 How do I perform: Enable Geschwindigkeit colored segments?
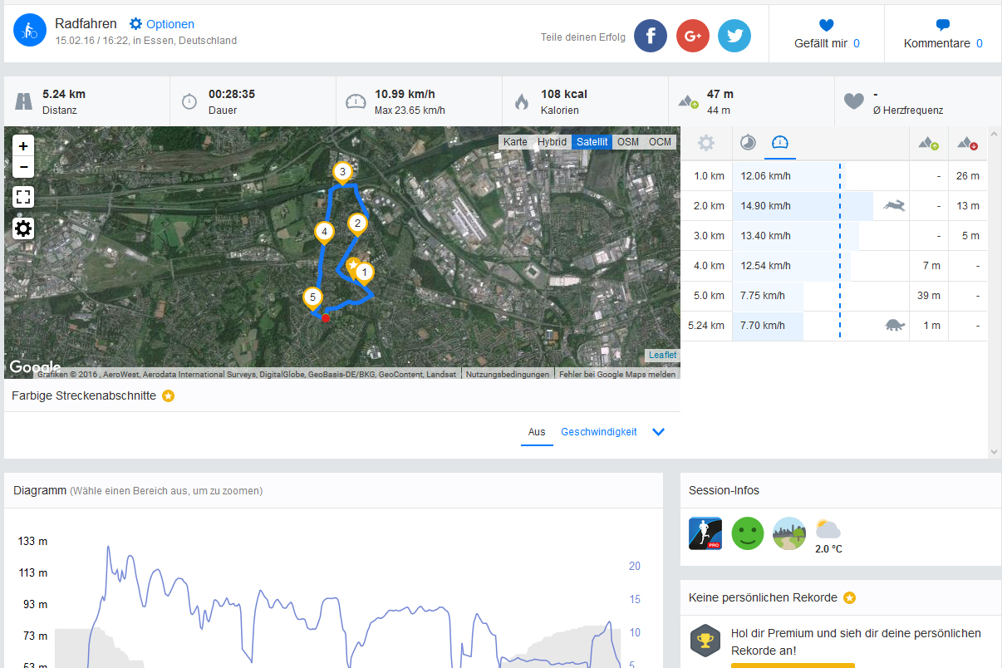[598, 432]
